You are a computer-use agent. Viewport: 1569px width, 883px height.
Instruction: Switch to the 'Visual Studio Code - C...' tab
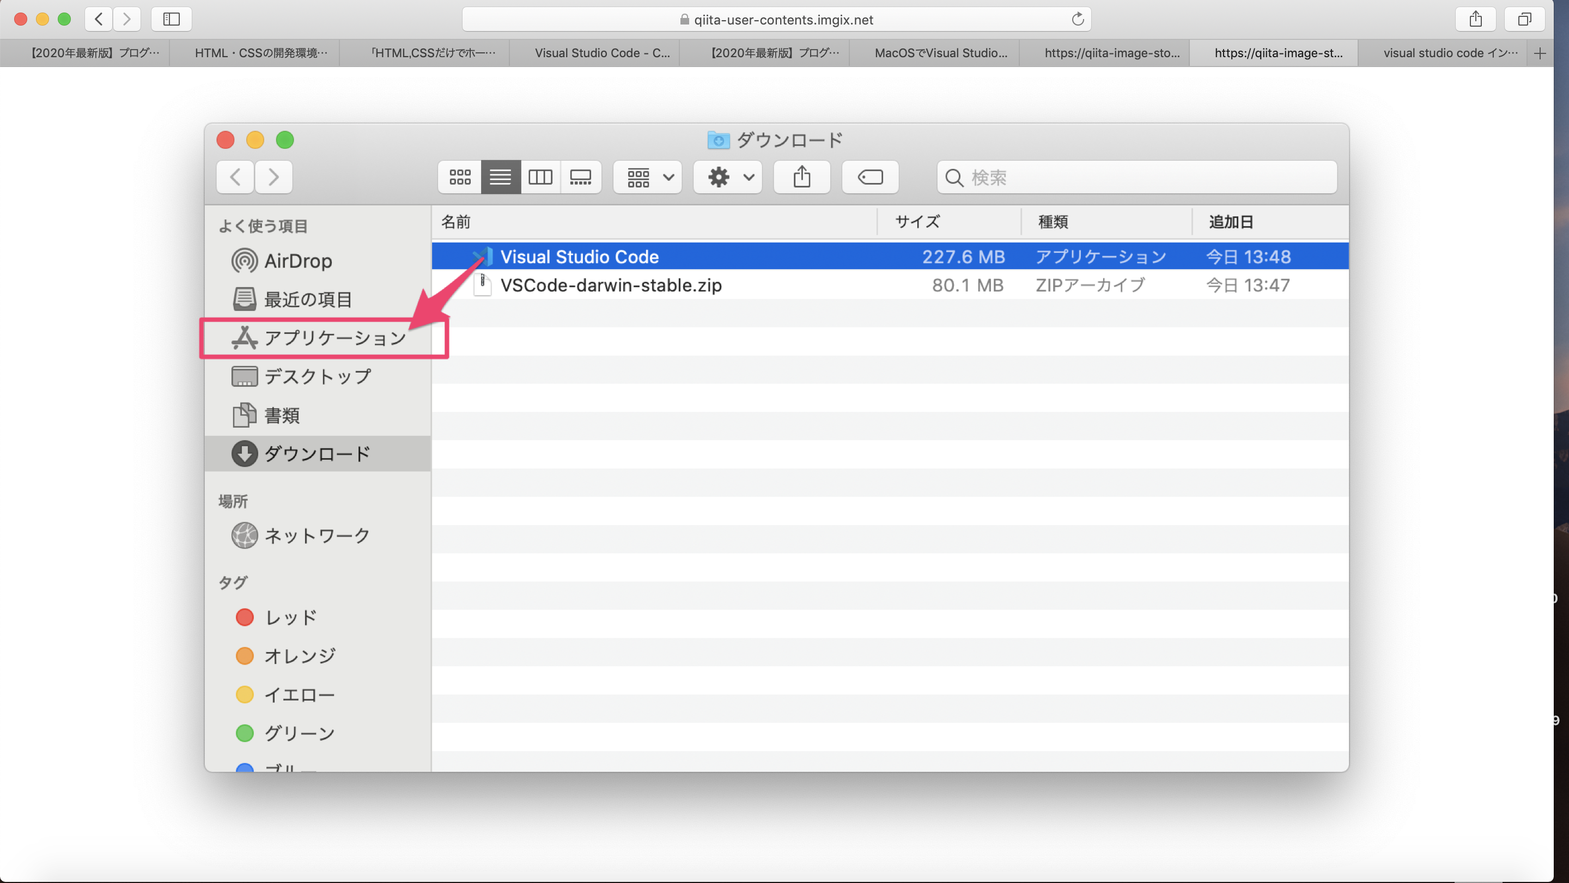point(602,53)
